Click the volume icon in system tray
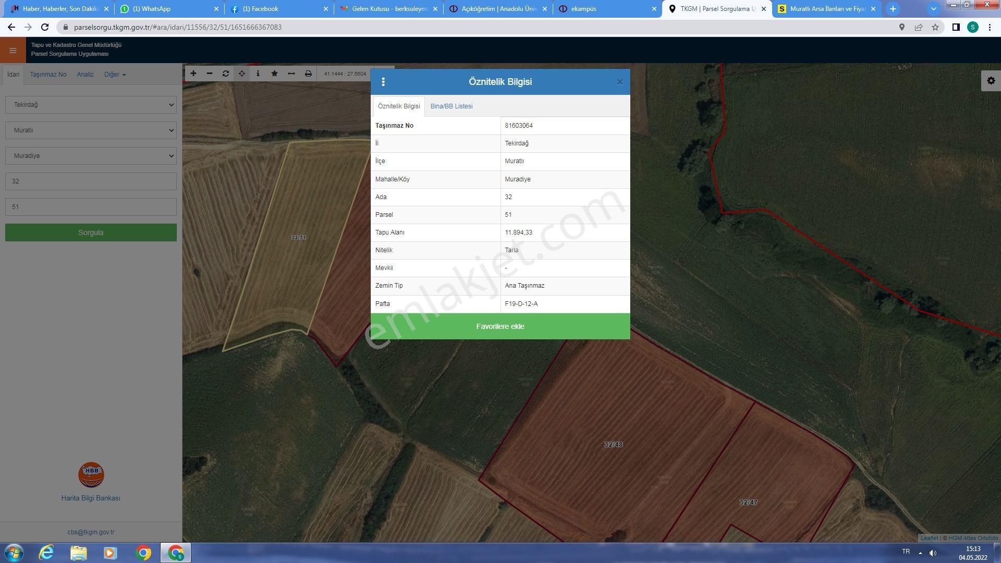Screen dimensions: 1001x563 click(933, 553)
